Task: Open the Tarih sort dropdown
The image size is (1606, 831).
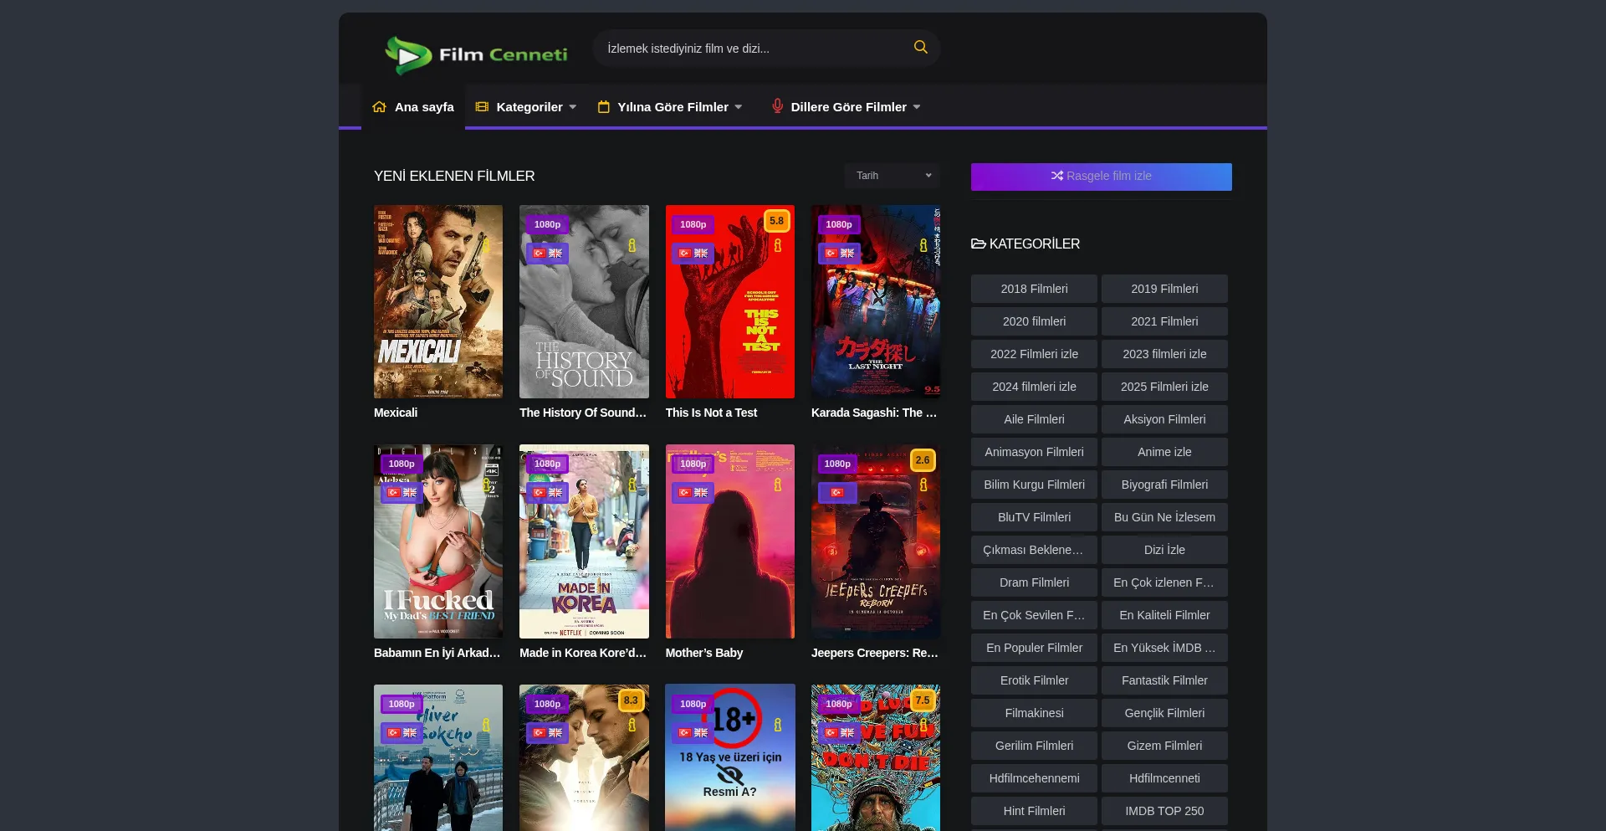Action: click(x=893, y=176)
